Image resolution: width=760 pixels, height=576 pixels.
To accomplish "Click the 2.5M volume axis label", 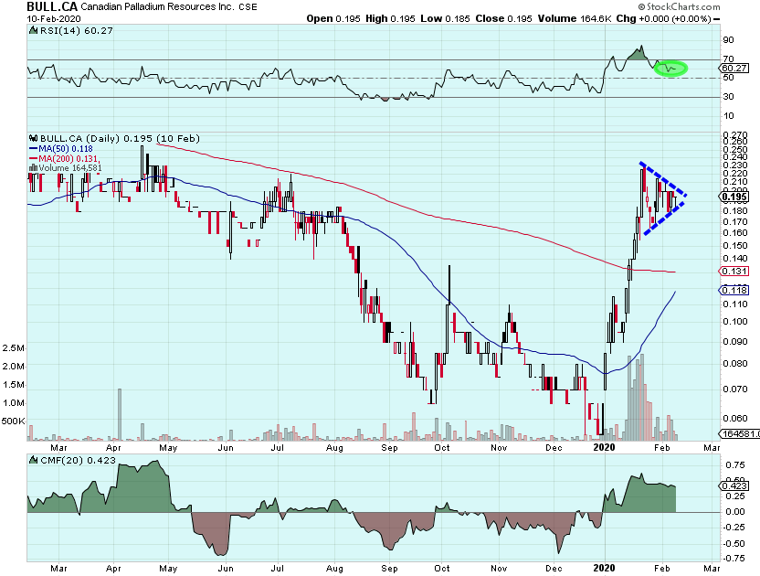I will tap(13, 348).
